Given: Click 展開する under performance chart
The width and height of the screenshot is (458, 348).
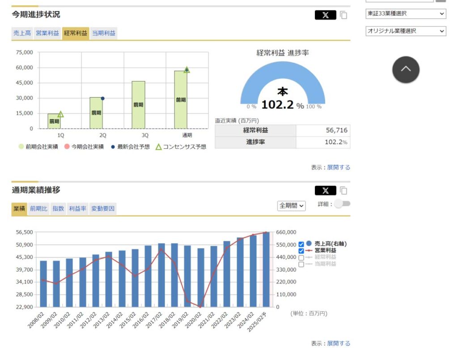Looking at the screenshot, I should (x=339, y=344).
